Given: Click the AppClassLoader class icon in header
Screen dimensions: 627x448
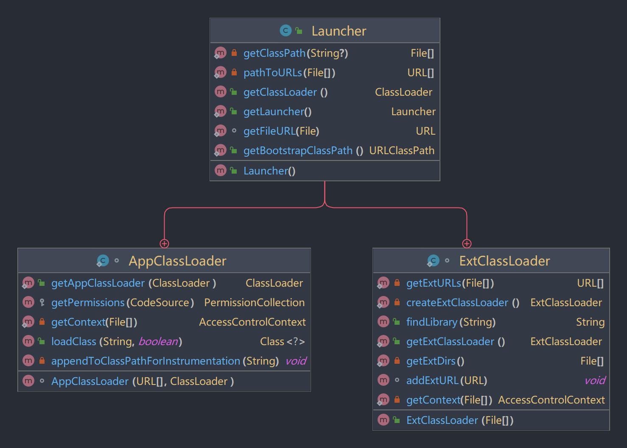Looking at the screenshot, I should point(103,260).
